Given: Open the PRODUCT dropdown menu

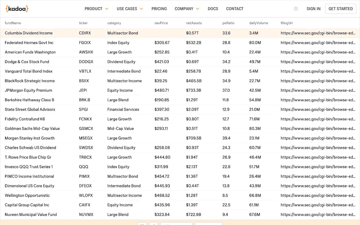Looking at the screenshot, I should [96, 9].
